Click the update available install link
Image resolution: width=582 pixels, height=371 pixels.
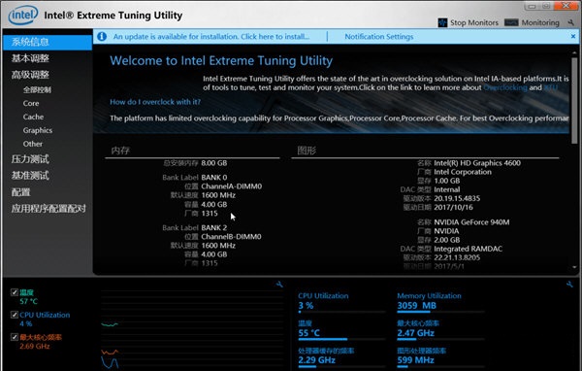coord(211,37)
